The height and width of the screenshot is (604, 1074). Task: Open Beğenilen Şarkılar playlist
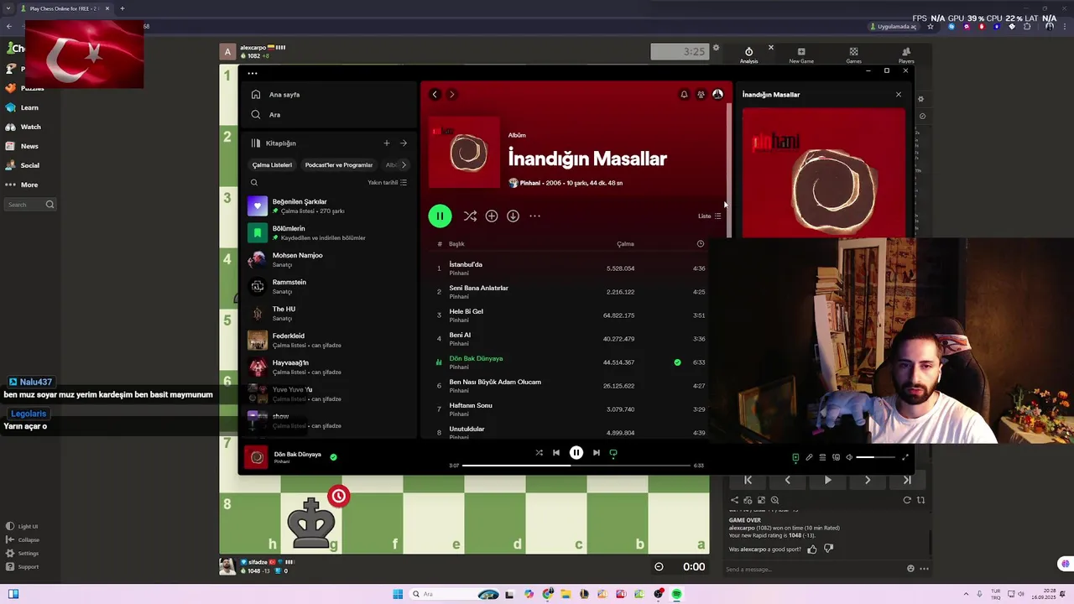pyautogui.click(x=328, y=206)
